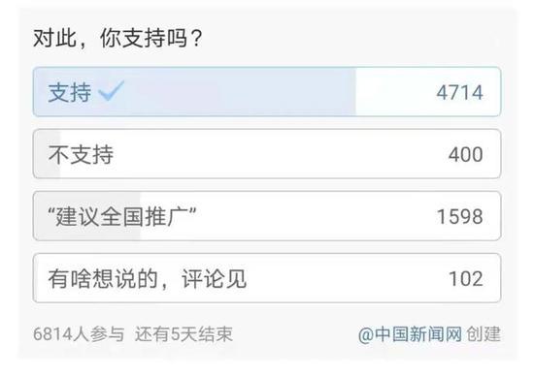Click the poll question 对此，你支持吗？
The image size is (534, 376).
118,38
